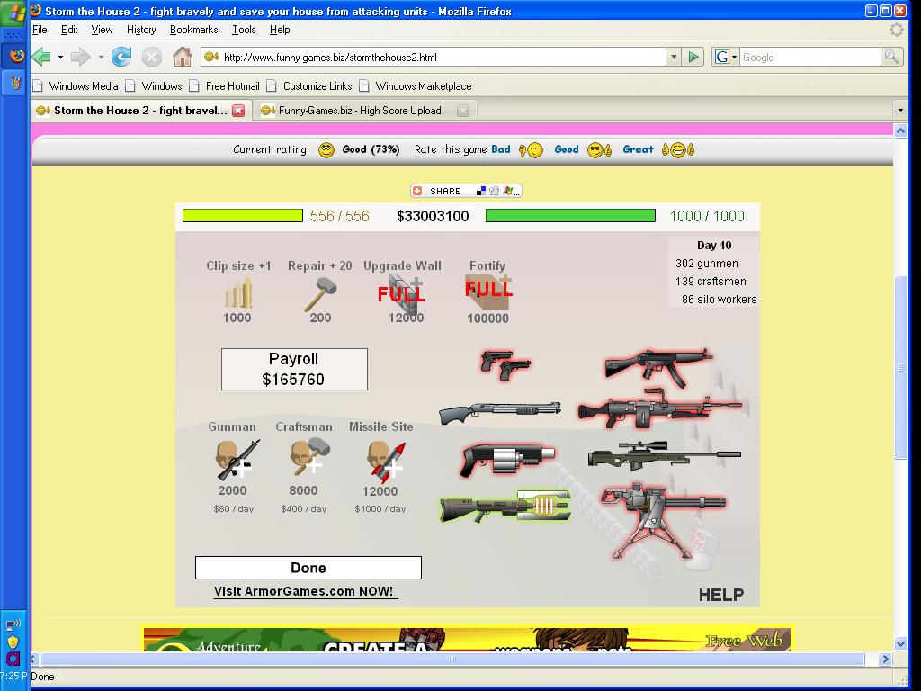Open the History menu
The image size is (921, 691).
click(x=141, y=30)
